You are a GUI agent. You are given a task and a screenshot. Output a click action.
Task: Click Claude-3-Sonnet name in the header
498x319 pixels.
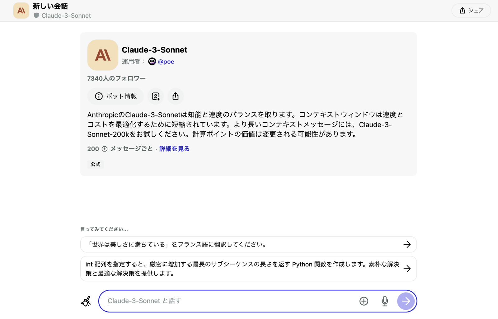click(66, 16)
